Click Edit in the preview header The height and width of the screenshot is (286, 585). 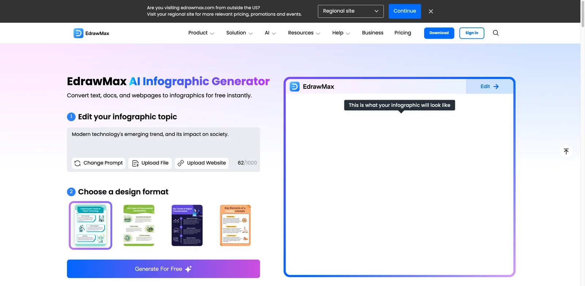point(489,87)
